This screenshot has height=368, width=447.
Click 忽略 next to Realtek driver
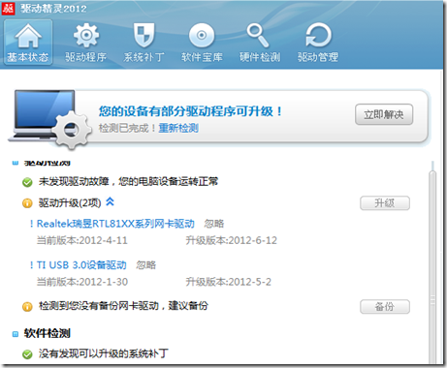click(214, 224)
